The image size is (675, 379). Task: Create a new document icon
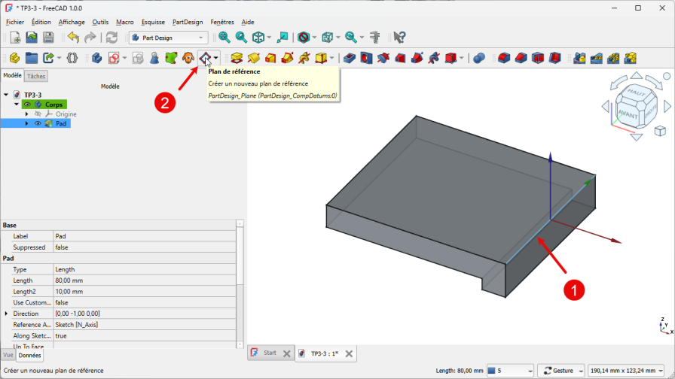(14, 38)
